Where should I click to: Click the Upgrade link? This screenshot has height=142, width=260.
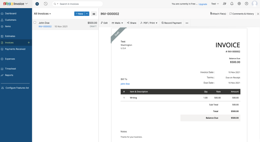tap(203, 4)
